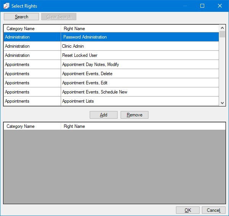
Task: Cancel the Select Rights dialog
Action: [x=213, y=210]
